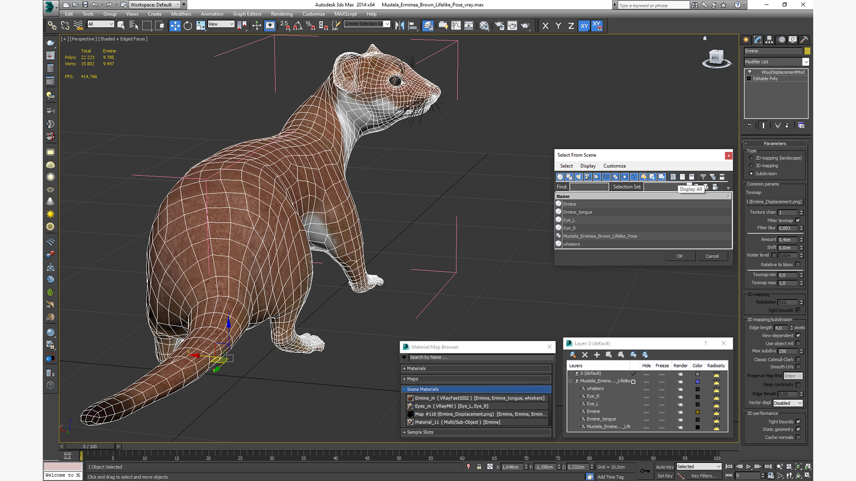The width and height of the screenshot is (856, 481).
Task: Open the Manage Layers icon in main toolbar
Action: click(x=428, y=26)
